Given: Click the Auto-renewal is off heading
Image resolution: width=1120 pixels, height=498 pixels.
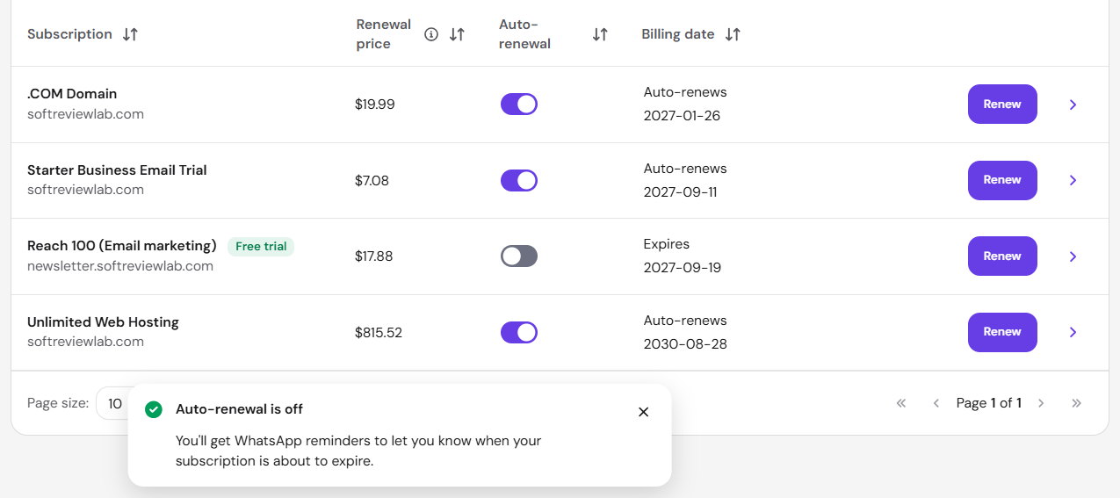Looking at the screenshot, I should tap(239, 409).
